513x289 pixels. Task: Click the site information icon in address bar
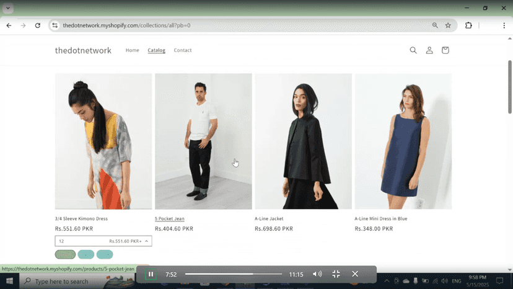pos(55,25)
